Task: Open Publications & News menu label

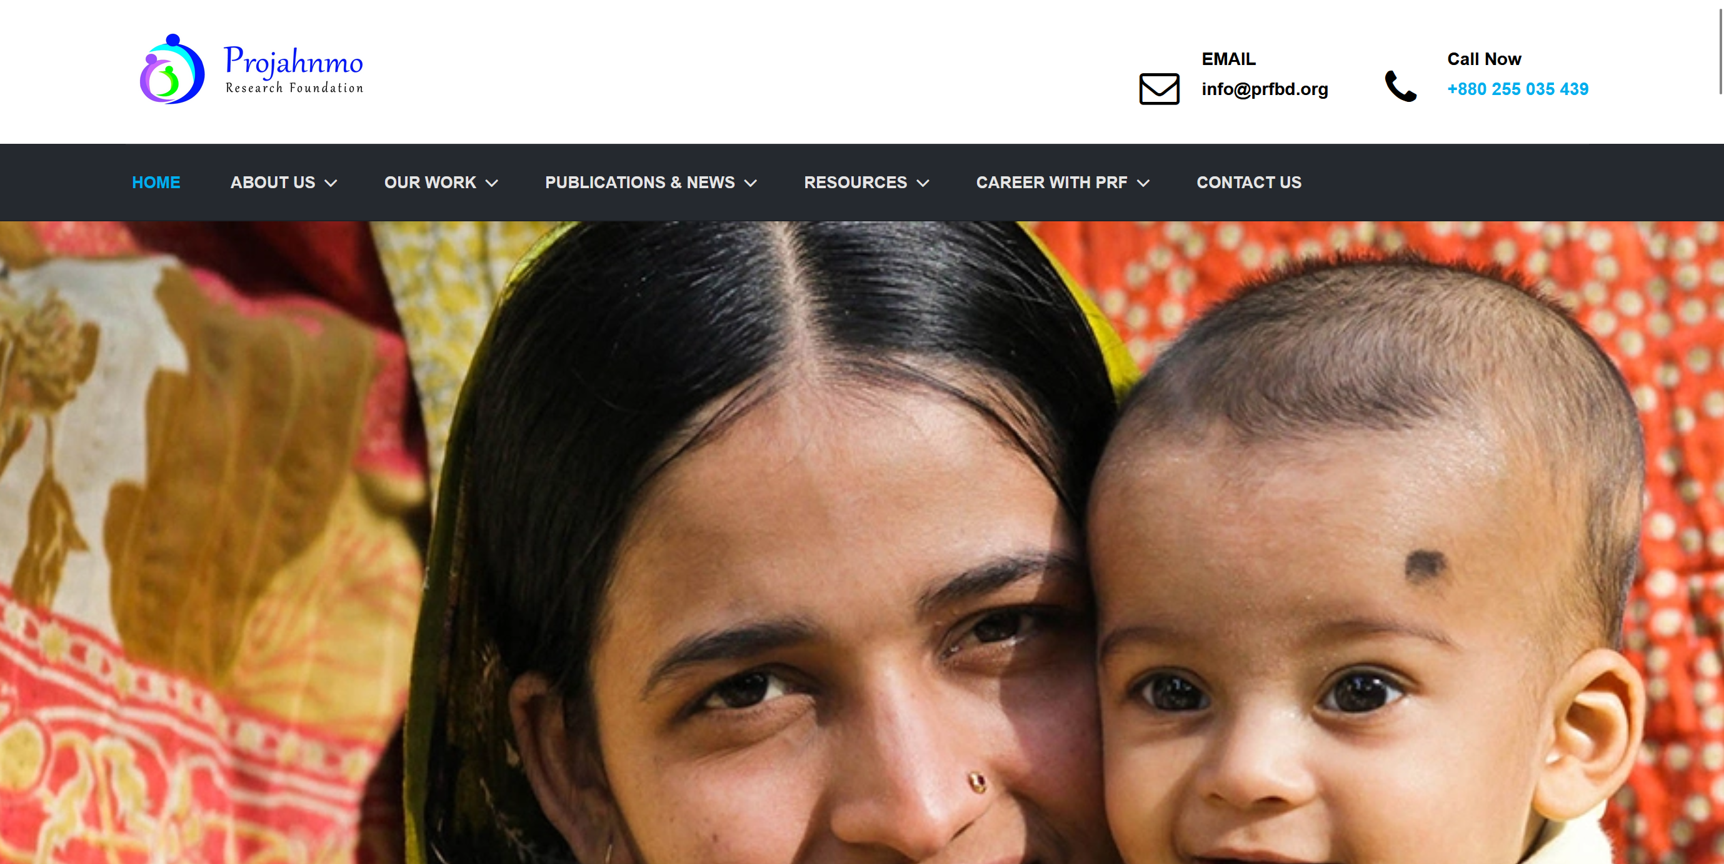Action: point(640,183)
